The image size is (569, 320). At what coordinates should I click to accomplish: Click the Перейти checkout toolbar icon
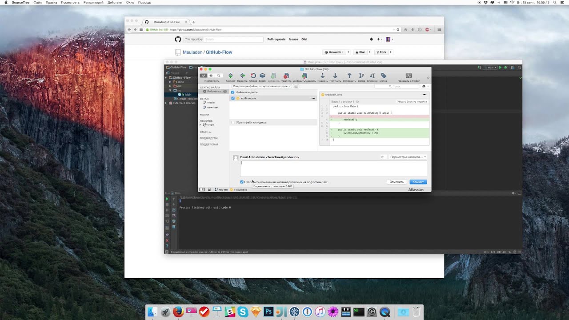point(242,76)
